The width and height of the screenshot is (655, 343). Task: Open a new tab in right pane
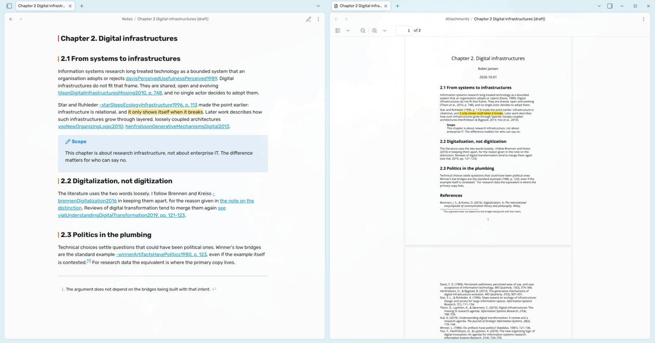click(x=398, y=6)
